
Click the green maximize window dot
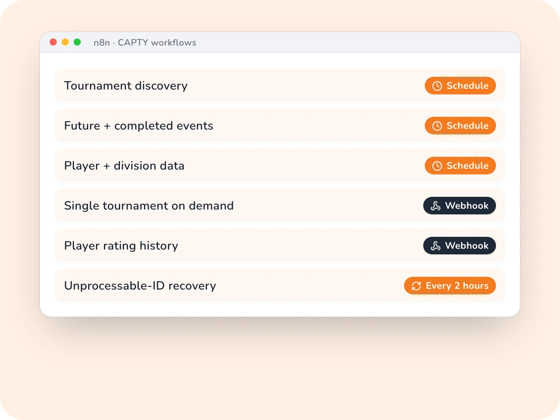(77, 42)
